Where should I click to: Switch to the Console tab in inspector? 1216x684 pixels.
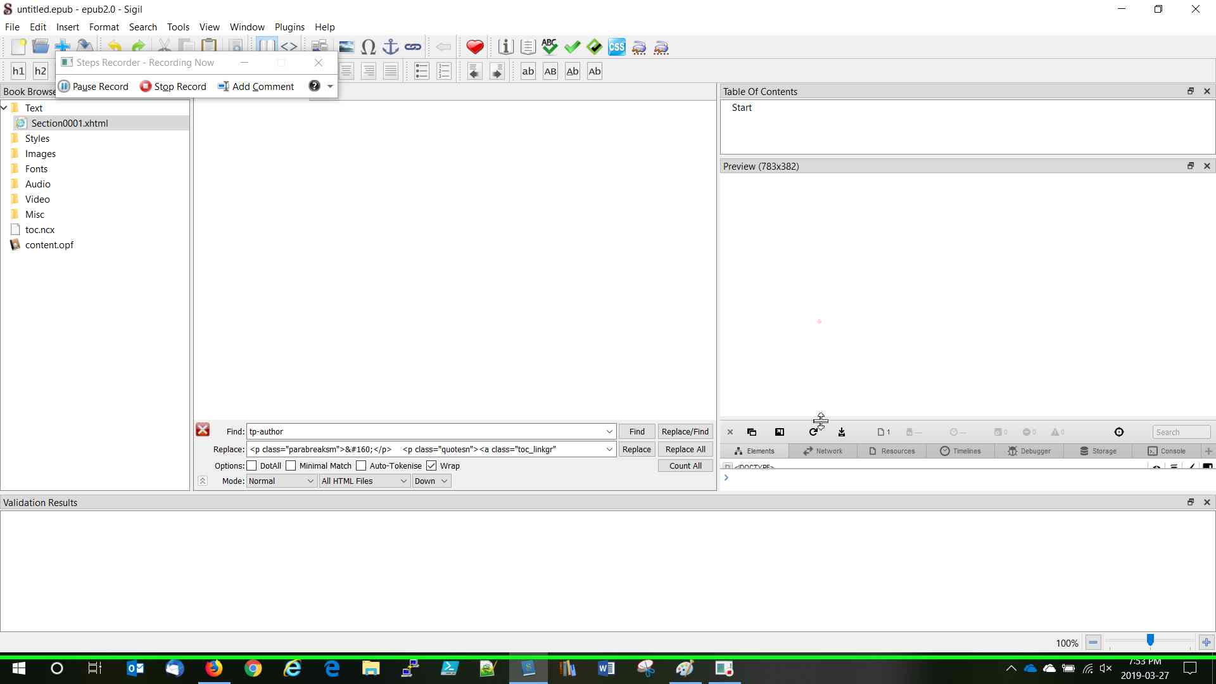click(1167, 451)
